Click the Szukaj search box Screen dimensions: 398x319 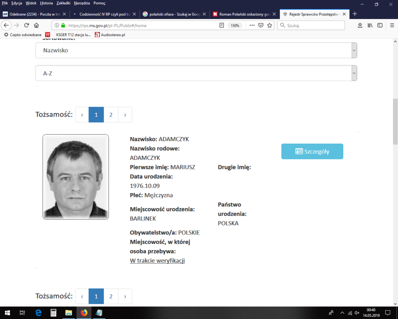pyautogui.click(x=311, y=25)
